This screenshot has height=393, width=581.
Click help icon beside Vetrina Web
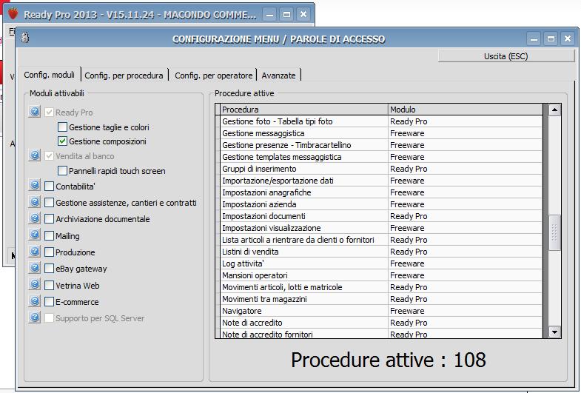(35, 284)
